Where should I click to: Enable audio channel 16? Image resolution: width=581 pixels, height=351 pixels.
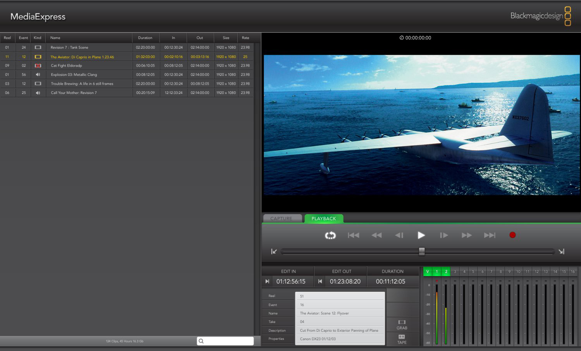point(573,271)
